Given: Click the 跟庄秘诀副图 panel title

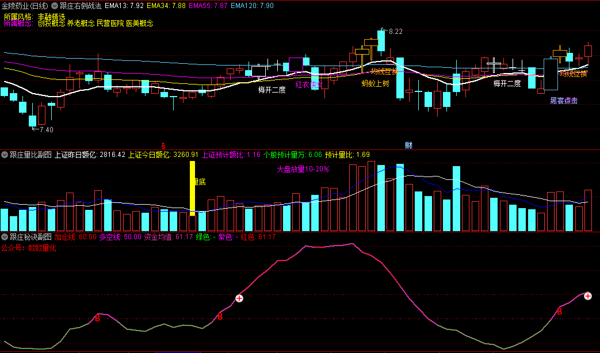Looking at the screenshot, I should click(30, 237).
